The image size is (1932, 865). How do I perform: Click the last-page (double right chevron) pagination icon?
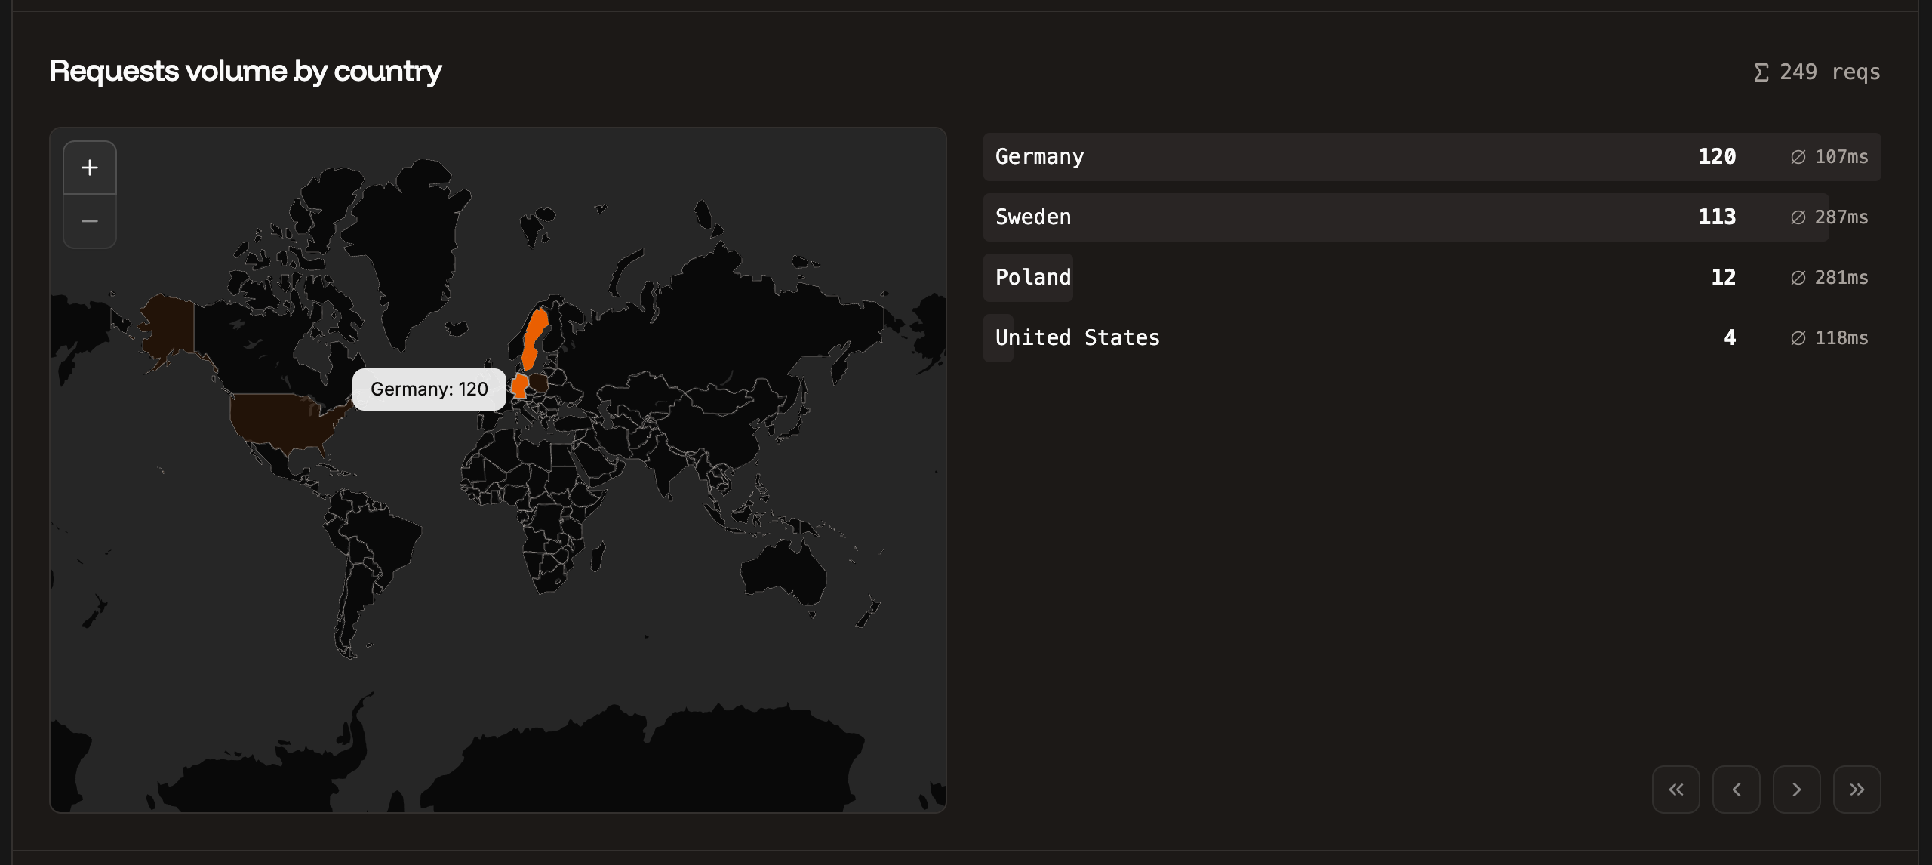point(1857,788)
